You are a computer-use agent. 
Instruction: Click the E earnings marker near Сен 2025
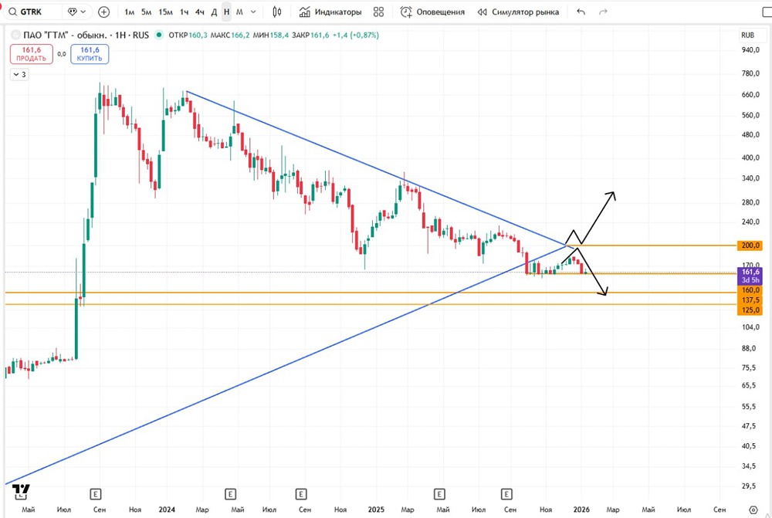coord(506,494)
